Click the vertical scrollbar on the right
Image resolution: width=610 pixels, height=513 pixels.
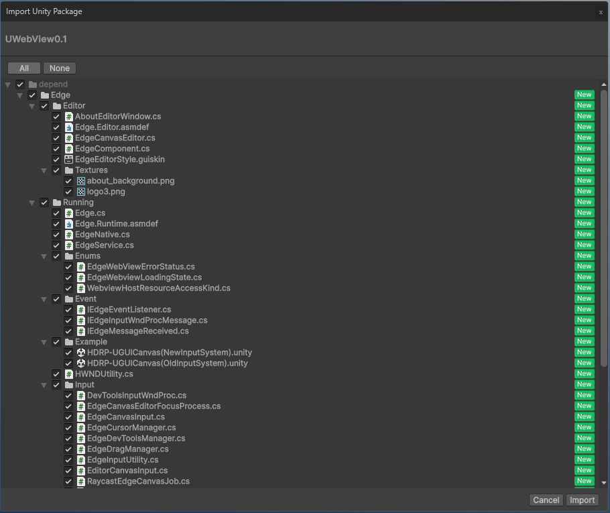pyautogui.click(x=605, y=201)
